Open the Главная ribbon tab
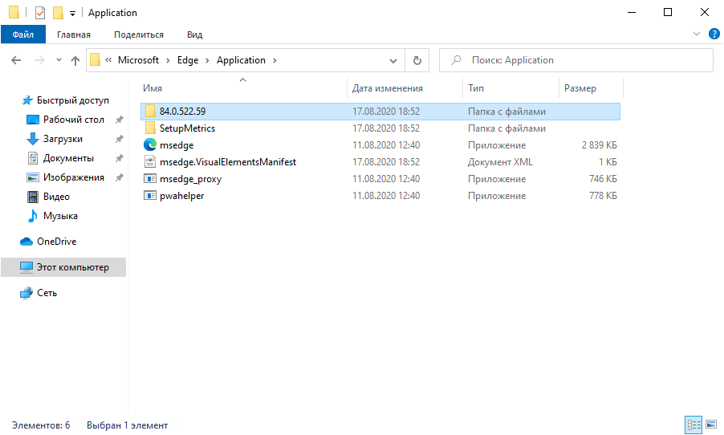Image resolution: width=724 pixels, height=435 pixels. click(x=74, y=35)
